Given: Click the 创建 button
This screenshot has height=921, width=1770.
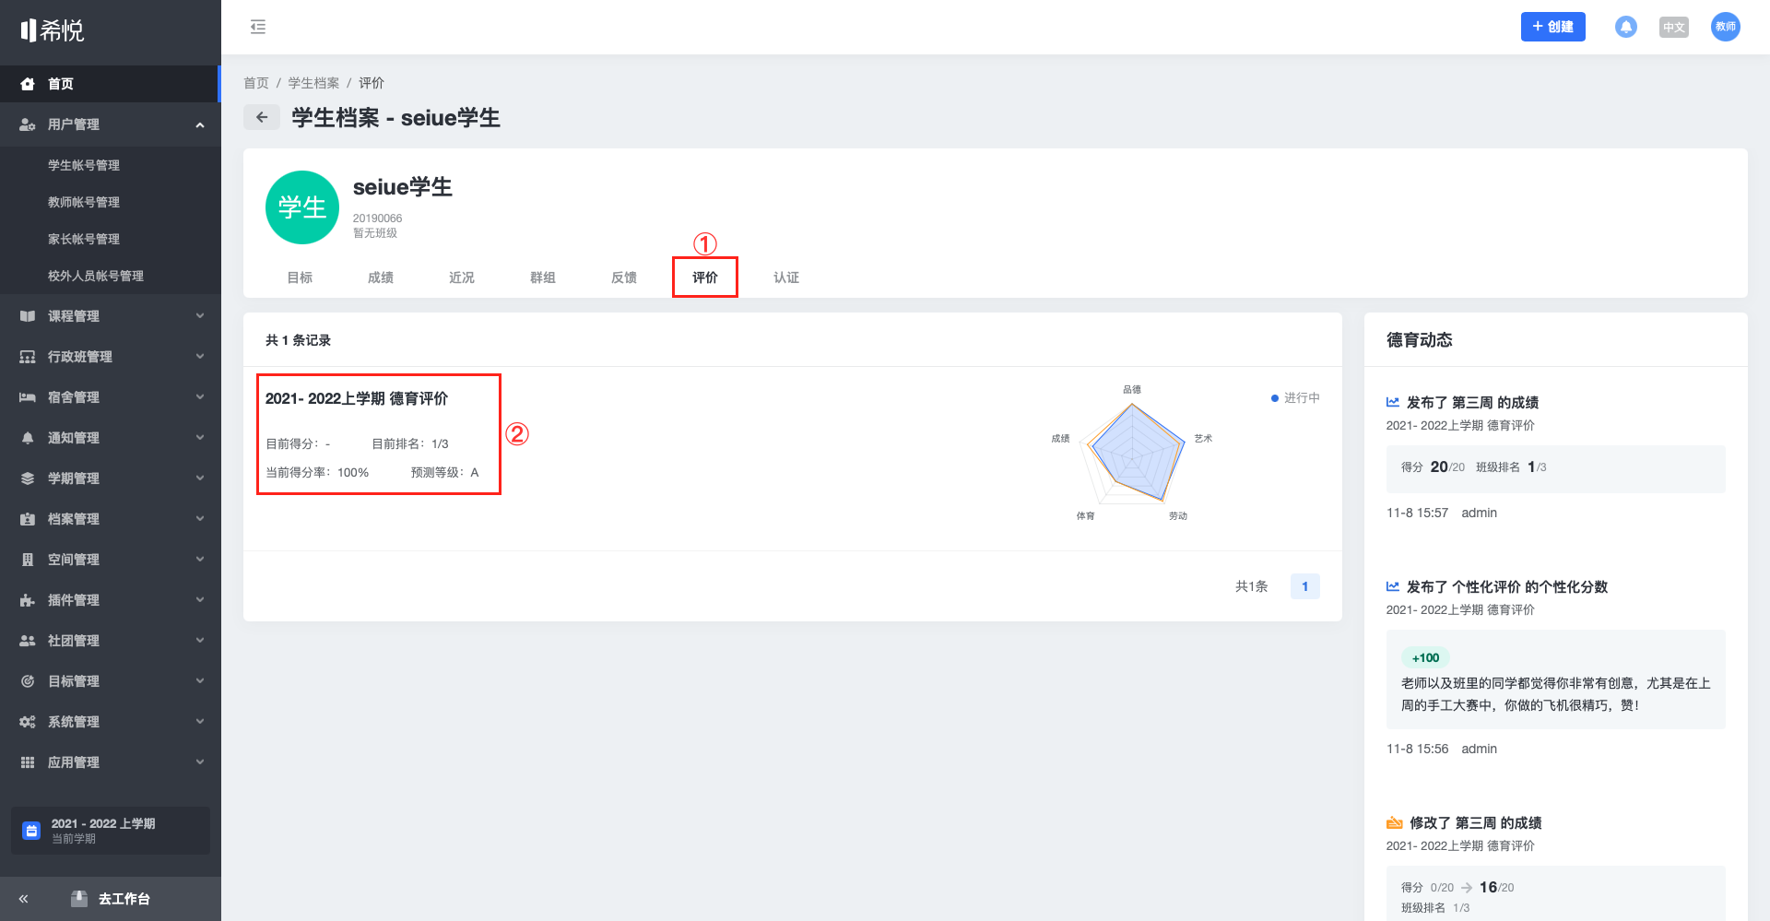Looking at the screenshot, I should pos(1552,27).
